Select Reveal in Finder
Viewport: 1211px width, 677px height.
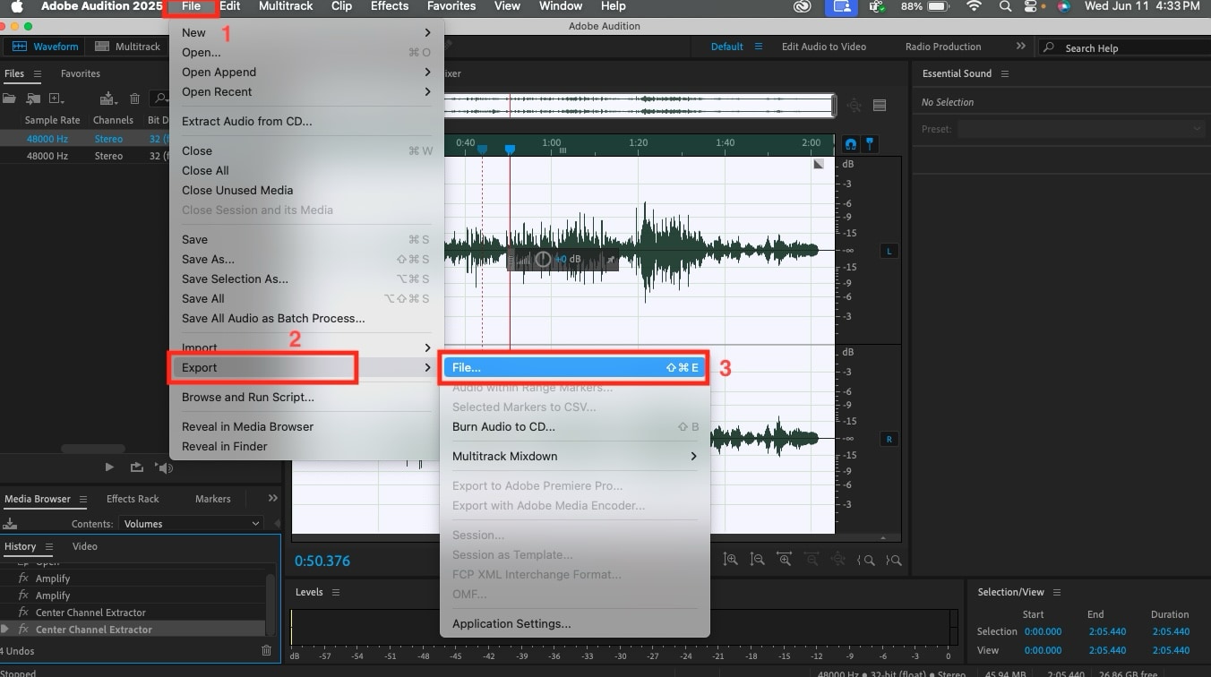[306, 446]
